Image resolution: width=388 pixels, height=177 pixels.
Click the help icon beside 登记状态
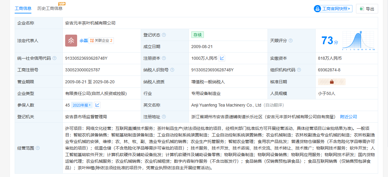[164, 35]
